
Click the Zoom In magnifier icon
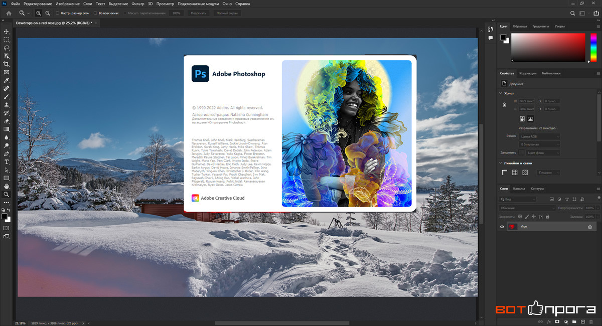coord(39,13)
